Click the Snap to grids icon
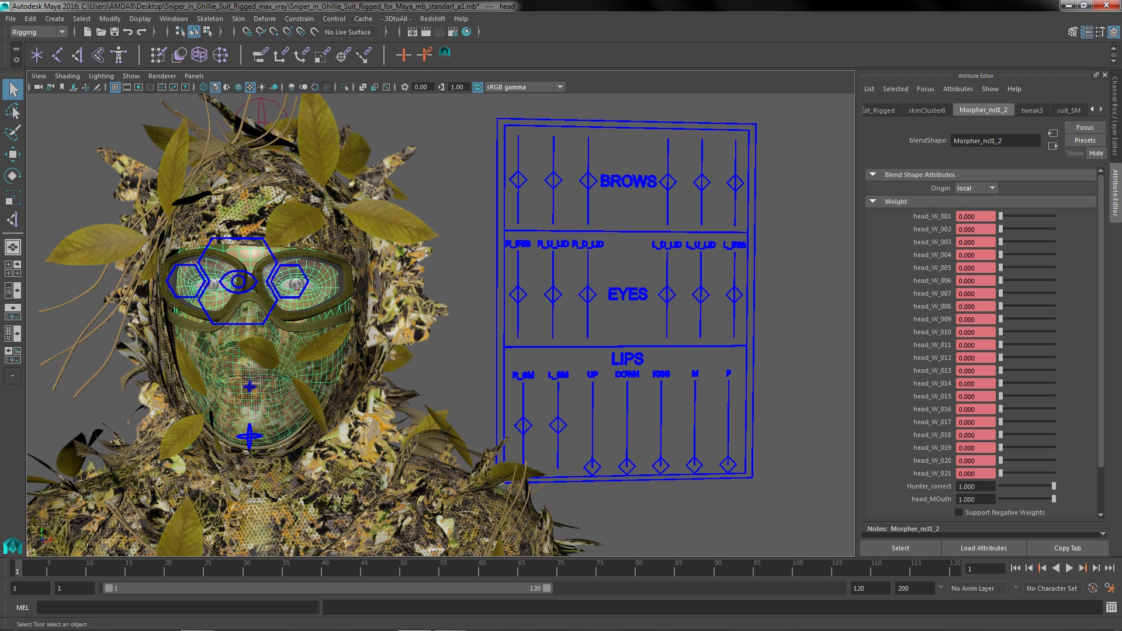The width and height of the screenshot is (1122, 631). pyautogui.click(x=247, y=32)
